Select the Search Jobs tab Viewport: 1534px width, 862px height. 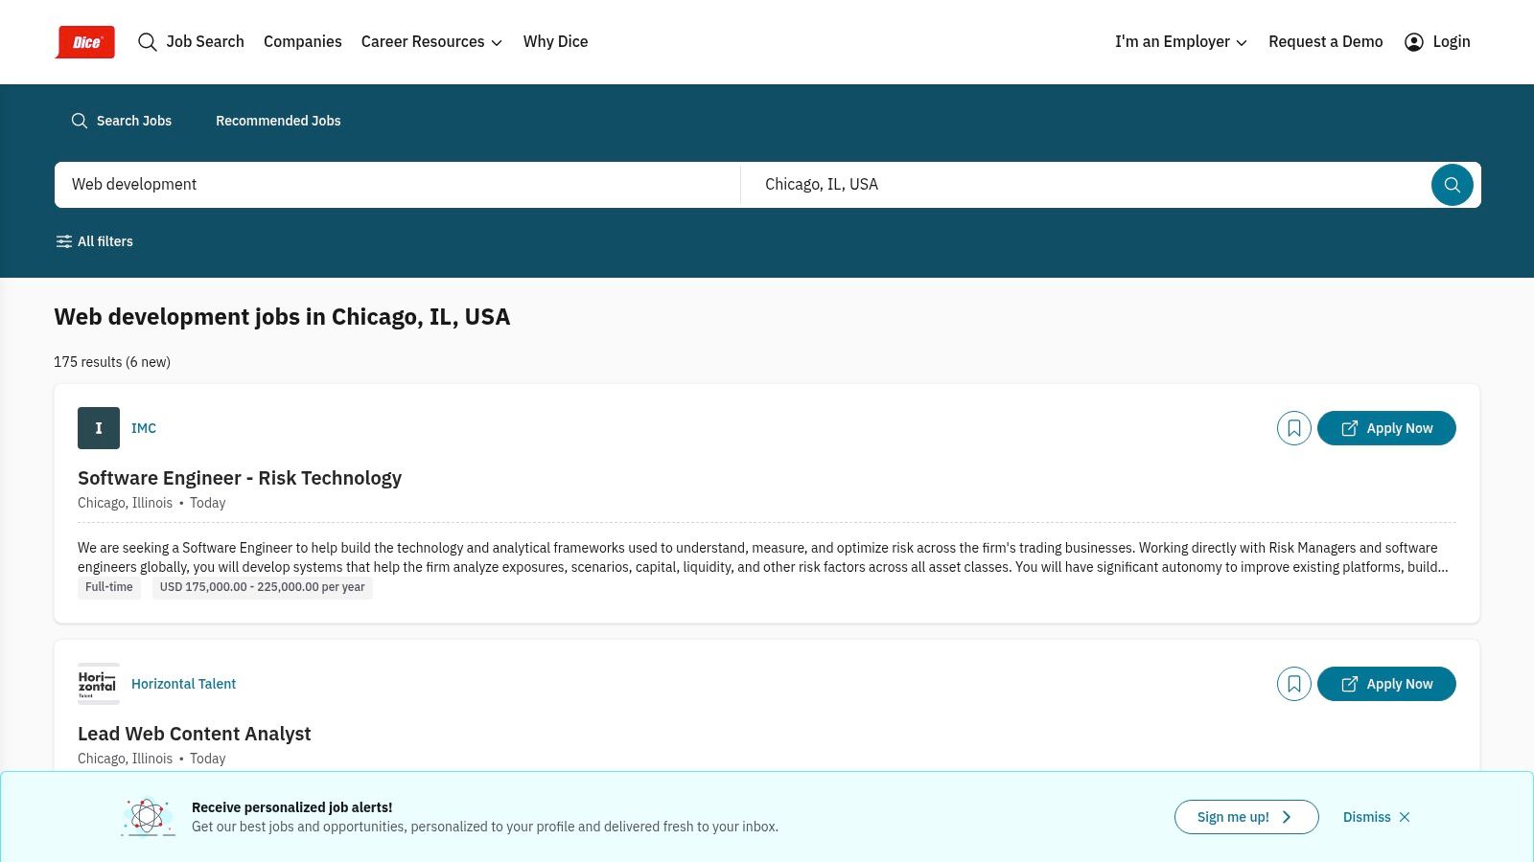121,121
